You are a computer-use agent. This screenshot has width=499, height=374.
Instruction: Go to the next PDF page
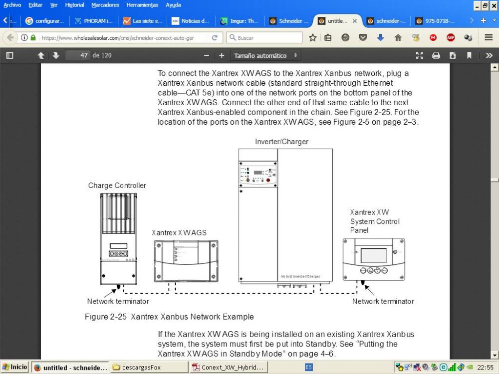[56, 55]
